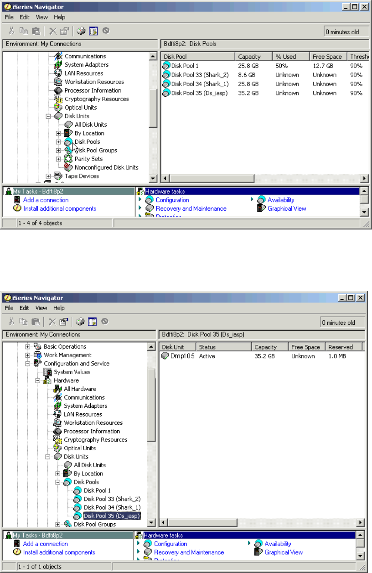Click Delete X icon in bottom window toolbar
This screenshot has height=573, width=372.
[52, 322]
